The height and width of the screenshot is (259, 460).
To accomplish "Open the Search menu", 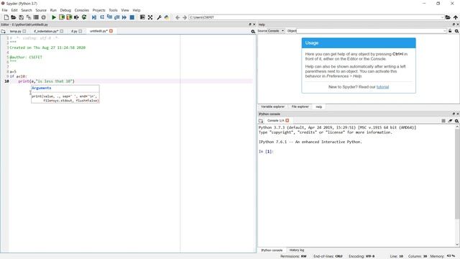I will tap(27, 10).
